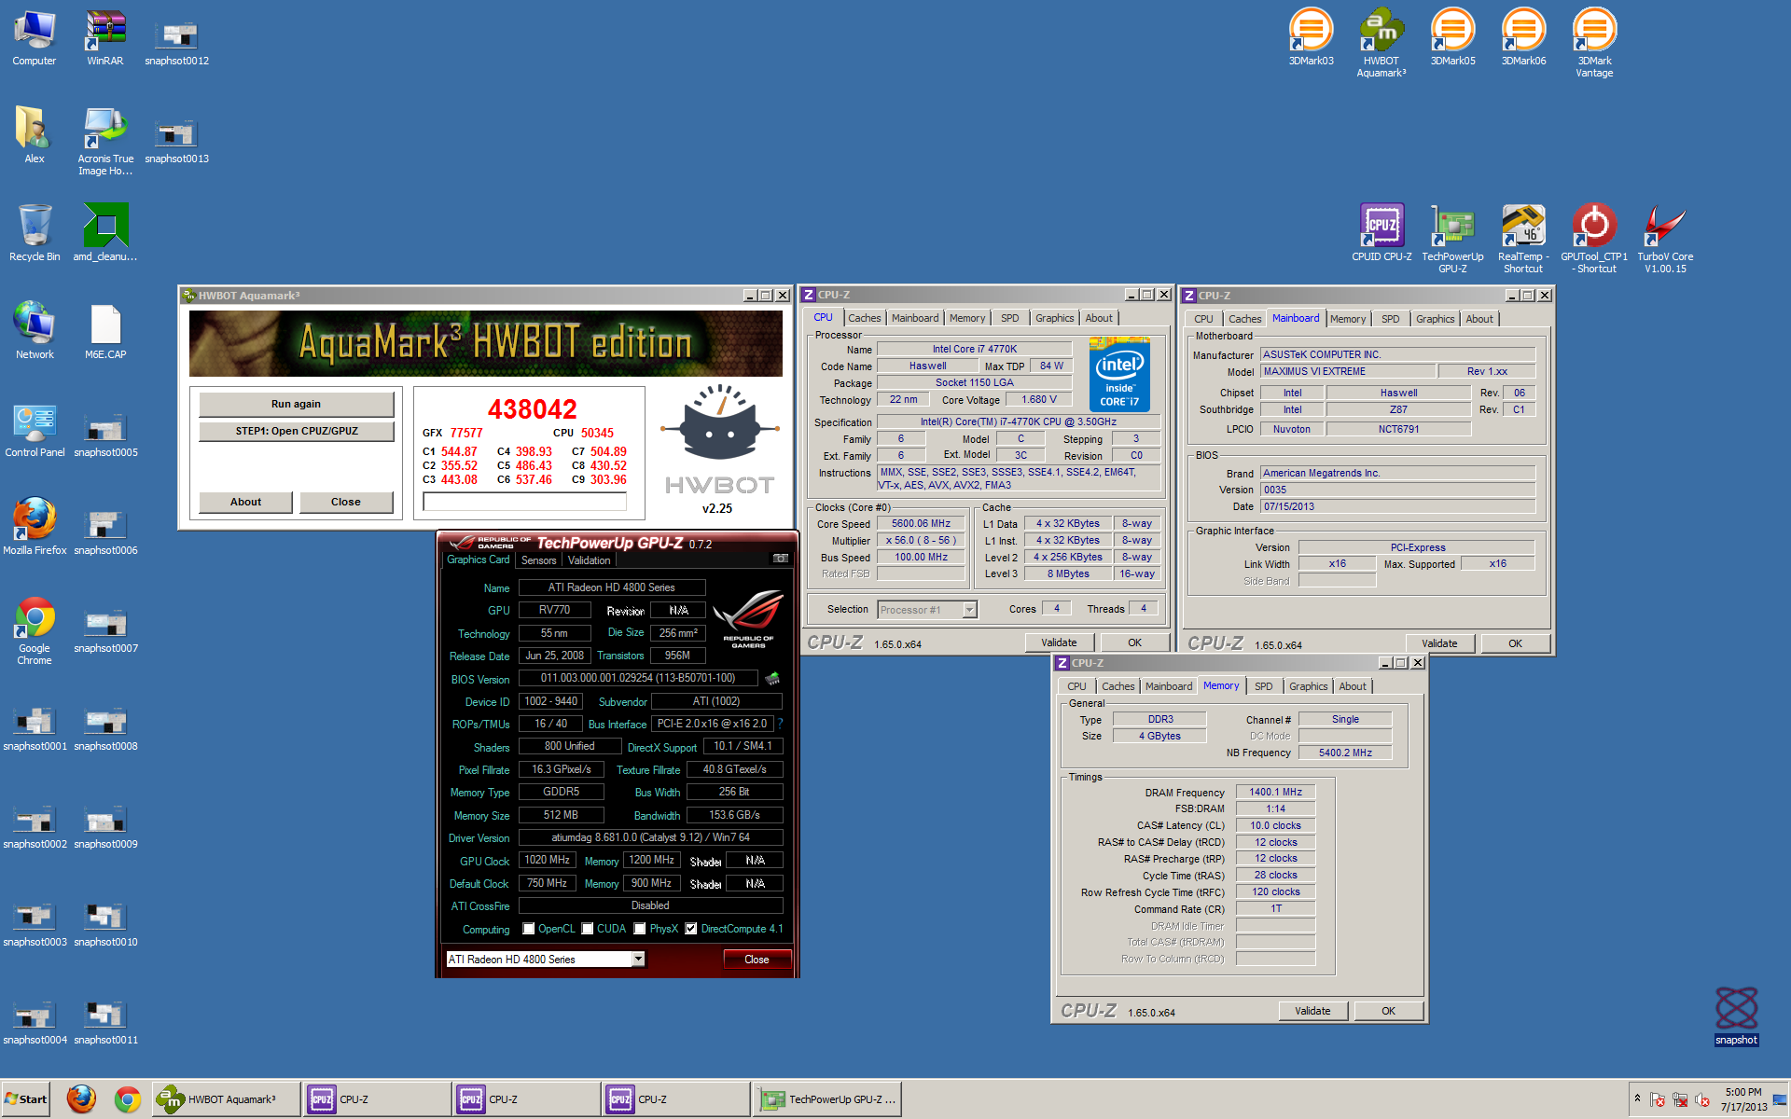Show hidden system tray icons arrow
This screenshot has width=1791, height=1119.
[x=1637, y=1099]
